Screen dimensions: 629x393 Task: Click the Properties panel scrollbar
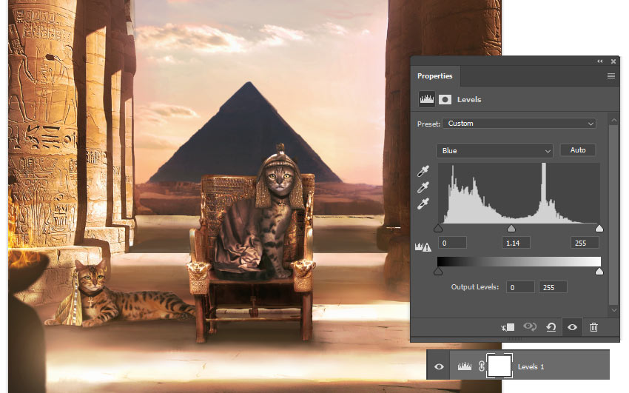(613, 215)
